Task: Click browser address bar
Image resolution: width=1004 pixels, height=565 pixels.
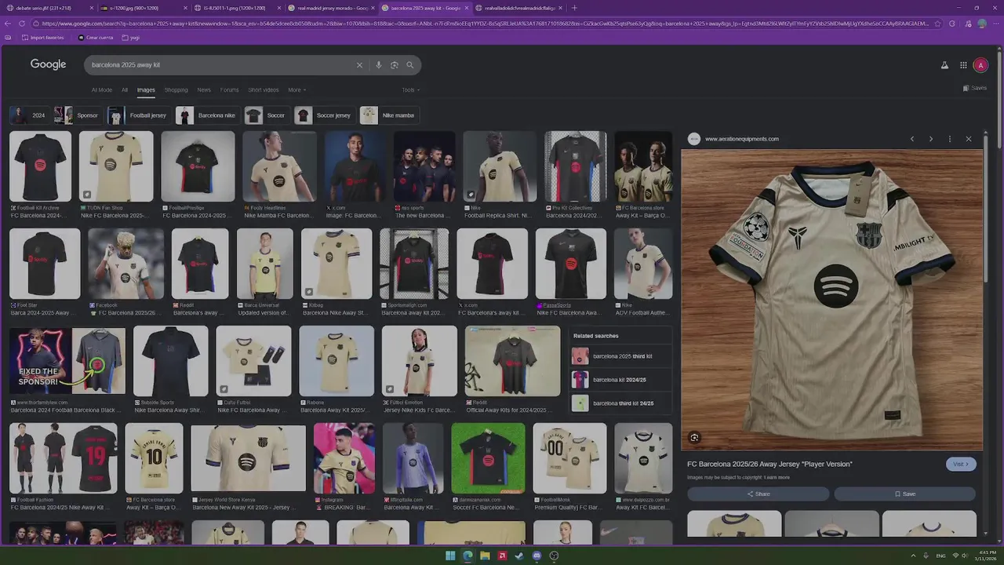Action: pos(485,24)
